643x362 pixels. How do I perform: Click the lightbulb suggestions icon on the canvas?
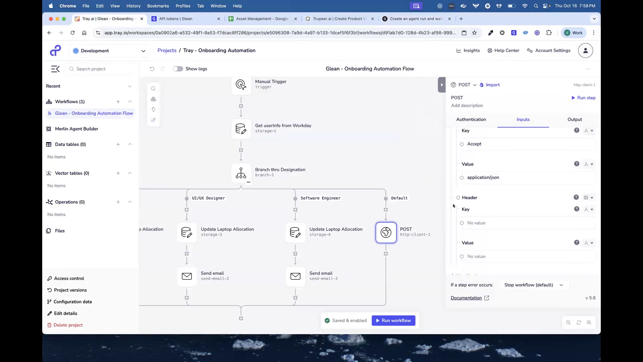(153, 110)
